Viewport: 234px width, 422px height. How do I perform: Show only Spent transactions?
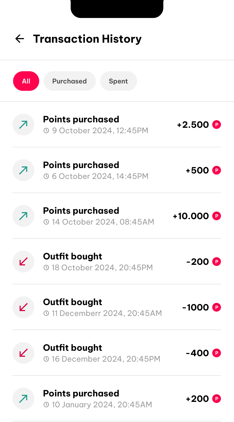pyautogui.click(x=118, y=81)
